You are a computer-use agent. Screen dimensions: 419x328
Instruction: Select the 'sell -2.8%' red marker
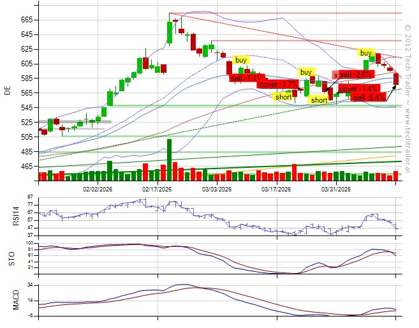coord(356,75)
